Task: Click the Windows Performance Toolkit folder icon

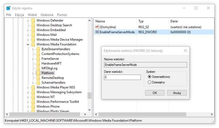Action: pyautogui.click(x=33, y=102)
